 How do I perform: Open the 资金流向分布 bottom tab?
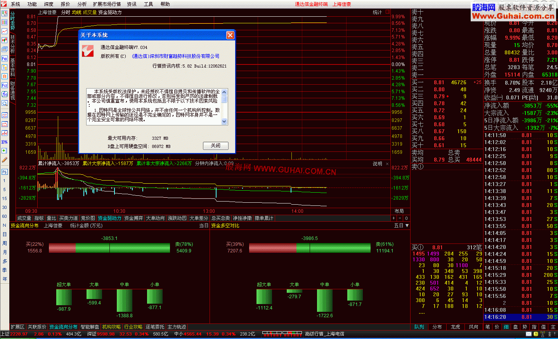coord(63,327)
